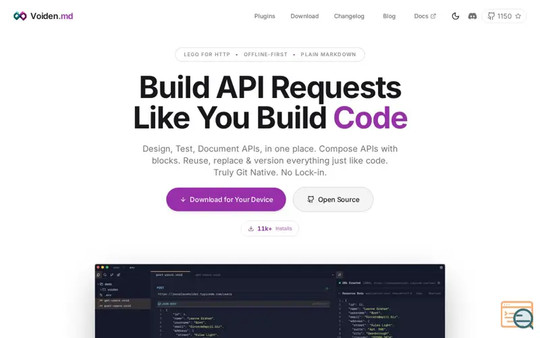Go to the Download nav link
Image resolution: width=540 pixels, height=338 pixels.
pos(304,16)
